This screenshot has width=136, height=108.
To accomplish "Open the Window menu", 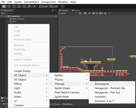I will (x=63, y=2).
